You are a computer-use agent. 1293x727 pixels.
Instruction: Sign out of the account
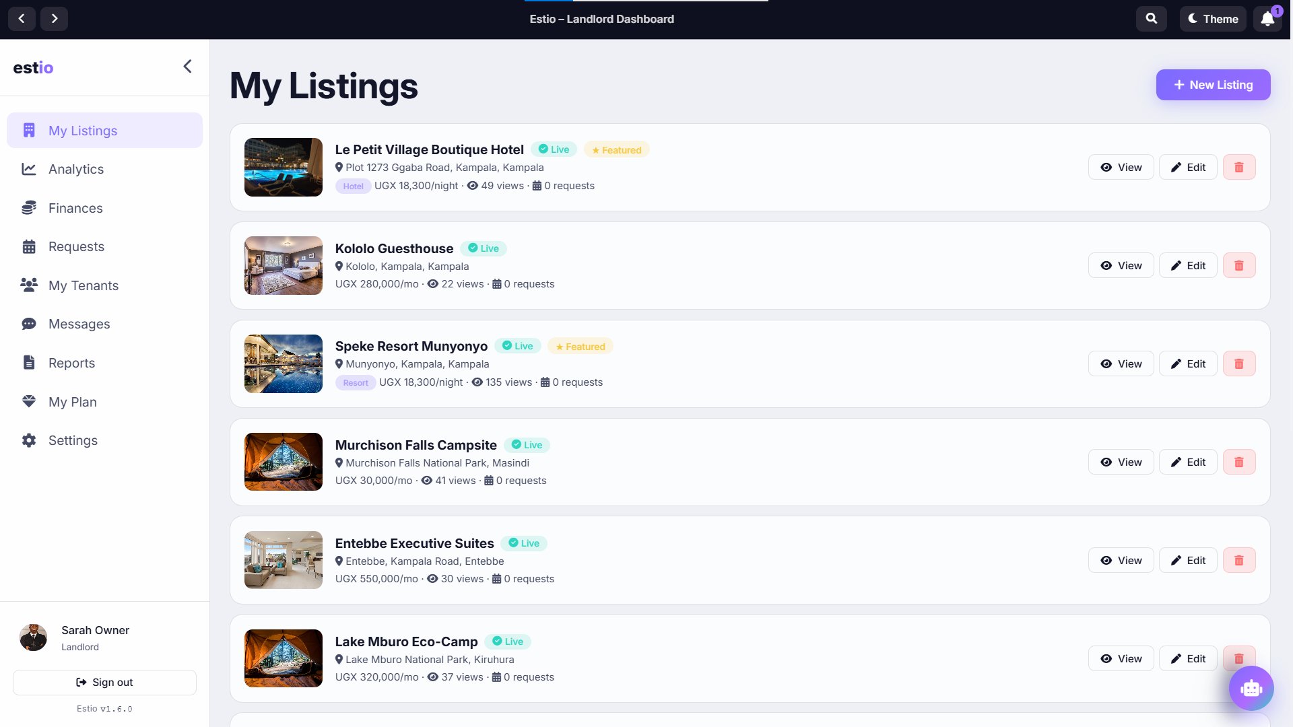tap(104, 683)
